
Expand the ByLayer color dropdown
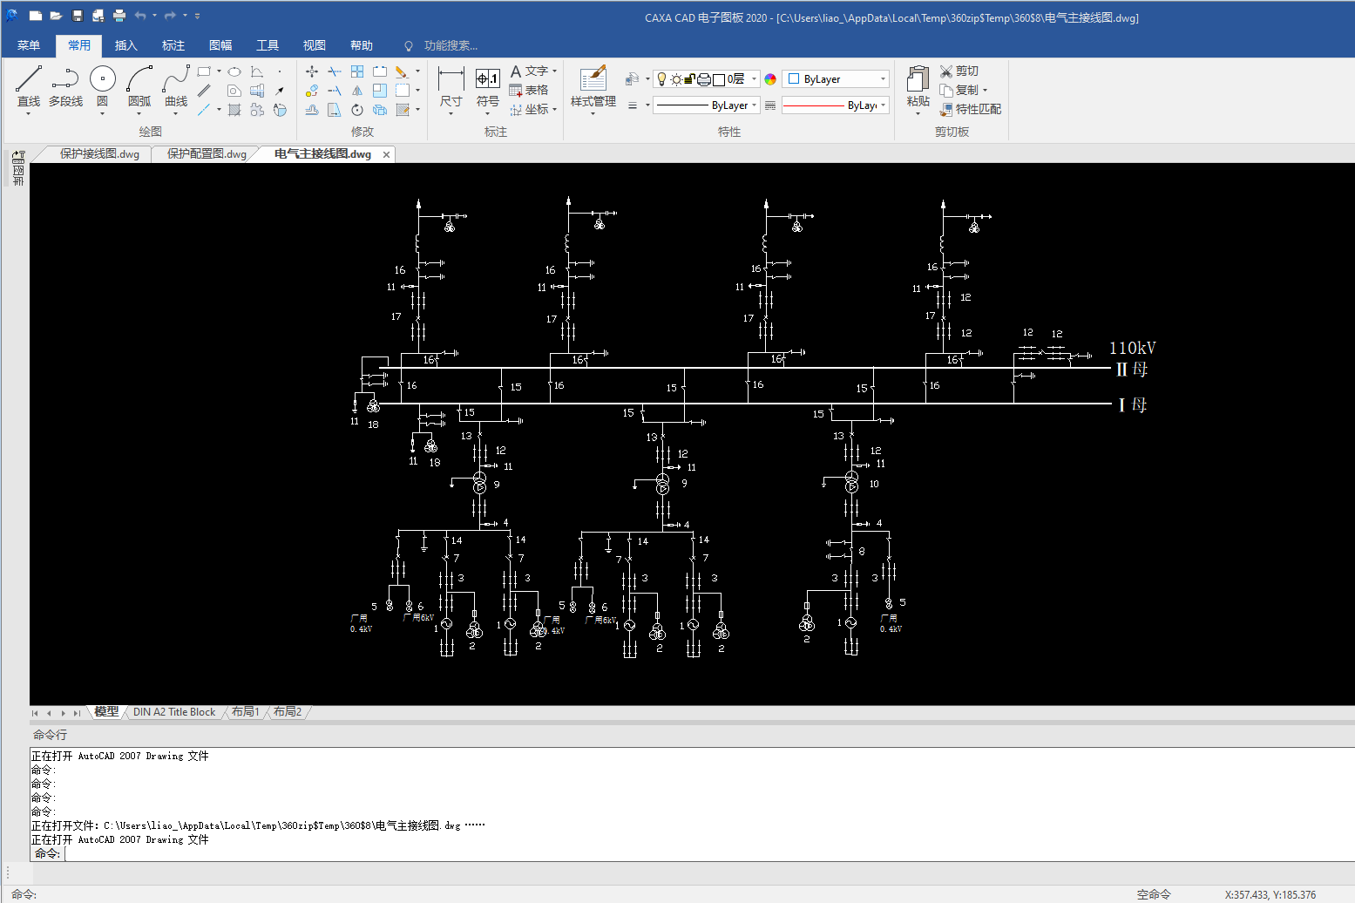click(x=882, y=79)
